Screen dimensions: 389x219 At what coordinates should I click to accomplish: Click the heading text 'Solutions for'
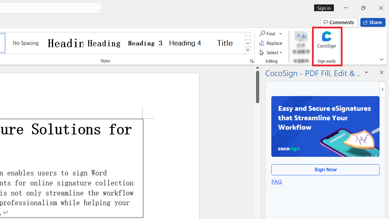click(82, 129)
